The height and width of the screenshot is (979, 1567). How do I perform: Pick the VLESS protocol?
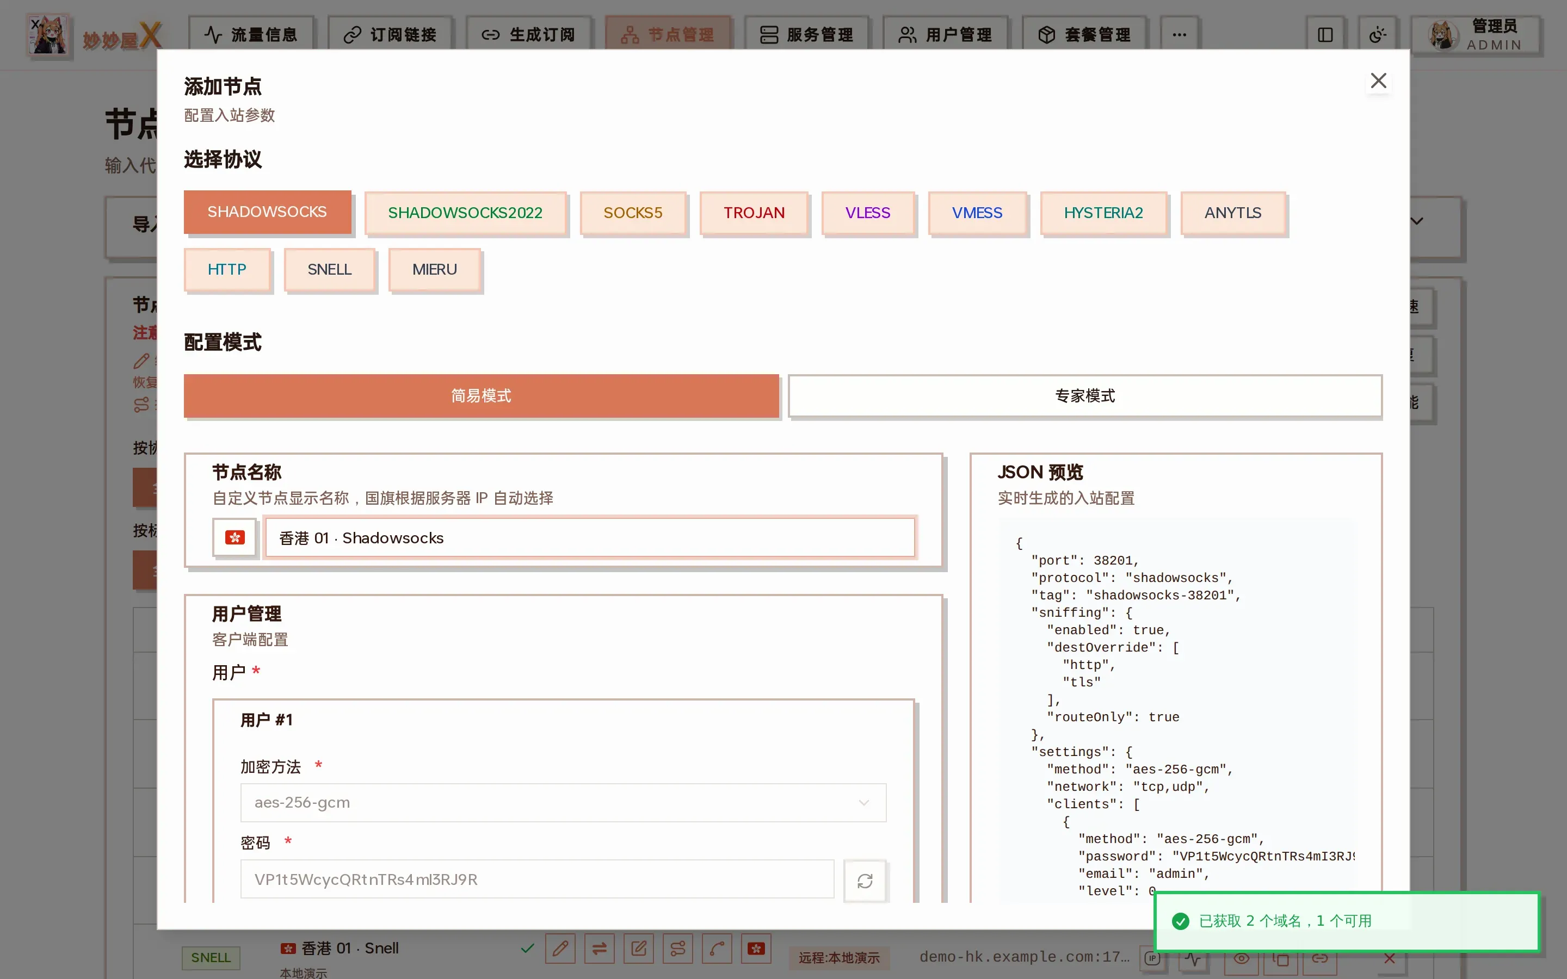868,212
